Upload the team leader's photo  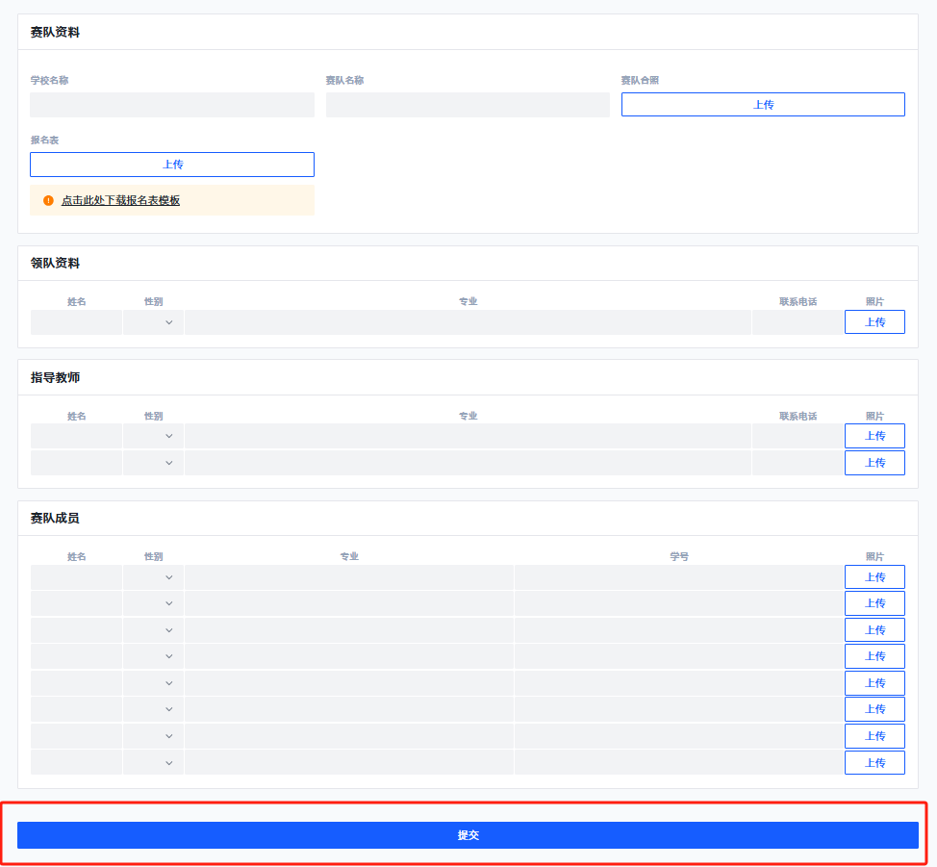(x=874, y=322)
